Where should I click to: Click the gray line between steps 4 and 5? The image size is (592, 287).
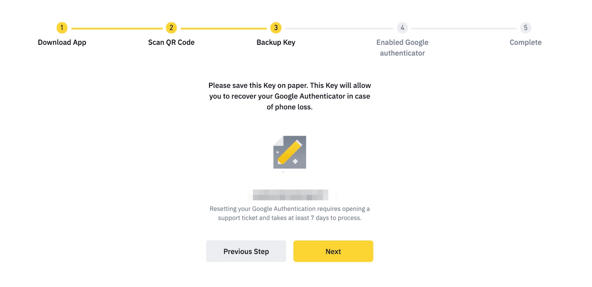pyautogui.click(x=464, y=28)
